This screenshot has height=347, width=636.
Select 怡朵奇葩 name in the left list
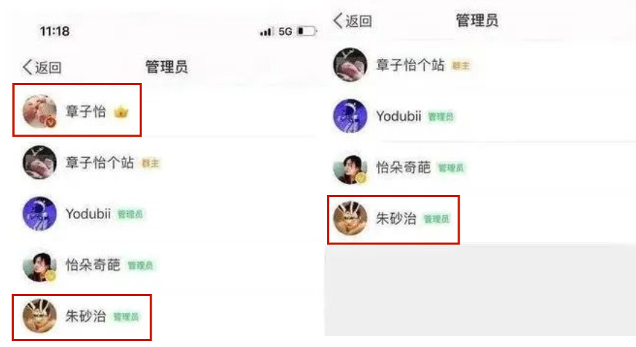(x=93, y=265)
